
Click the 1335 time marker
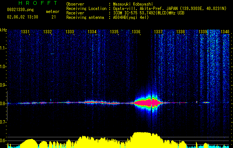tap(114, 31)
